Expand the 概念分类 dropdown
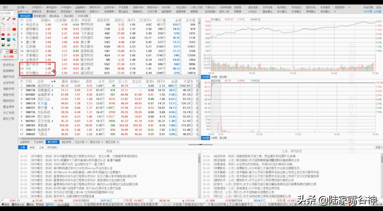This screenshot has width=383, height=211. click(x=96, y=142)
